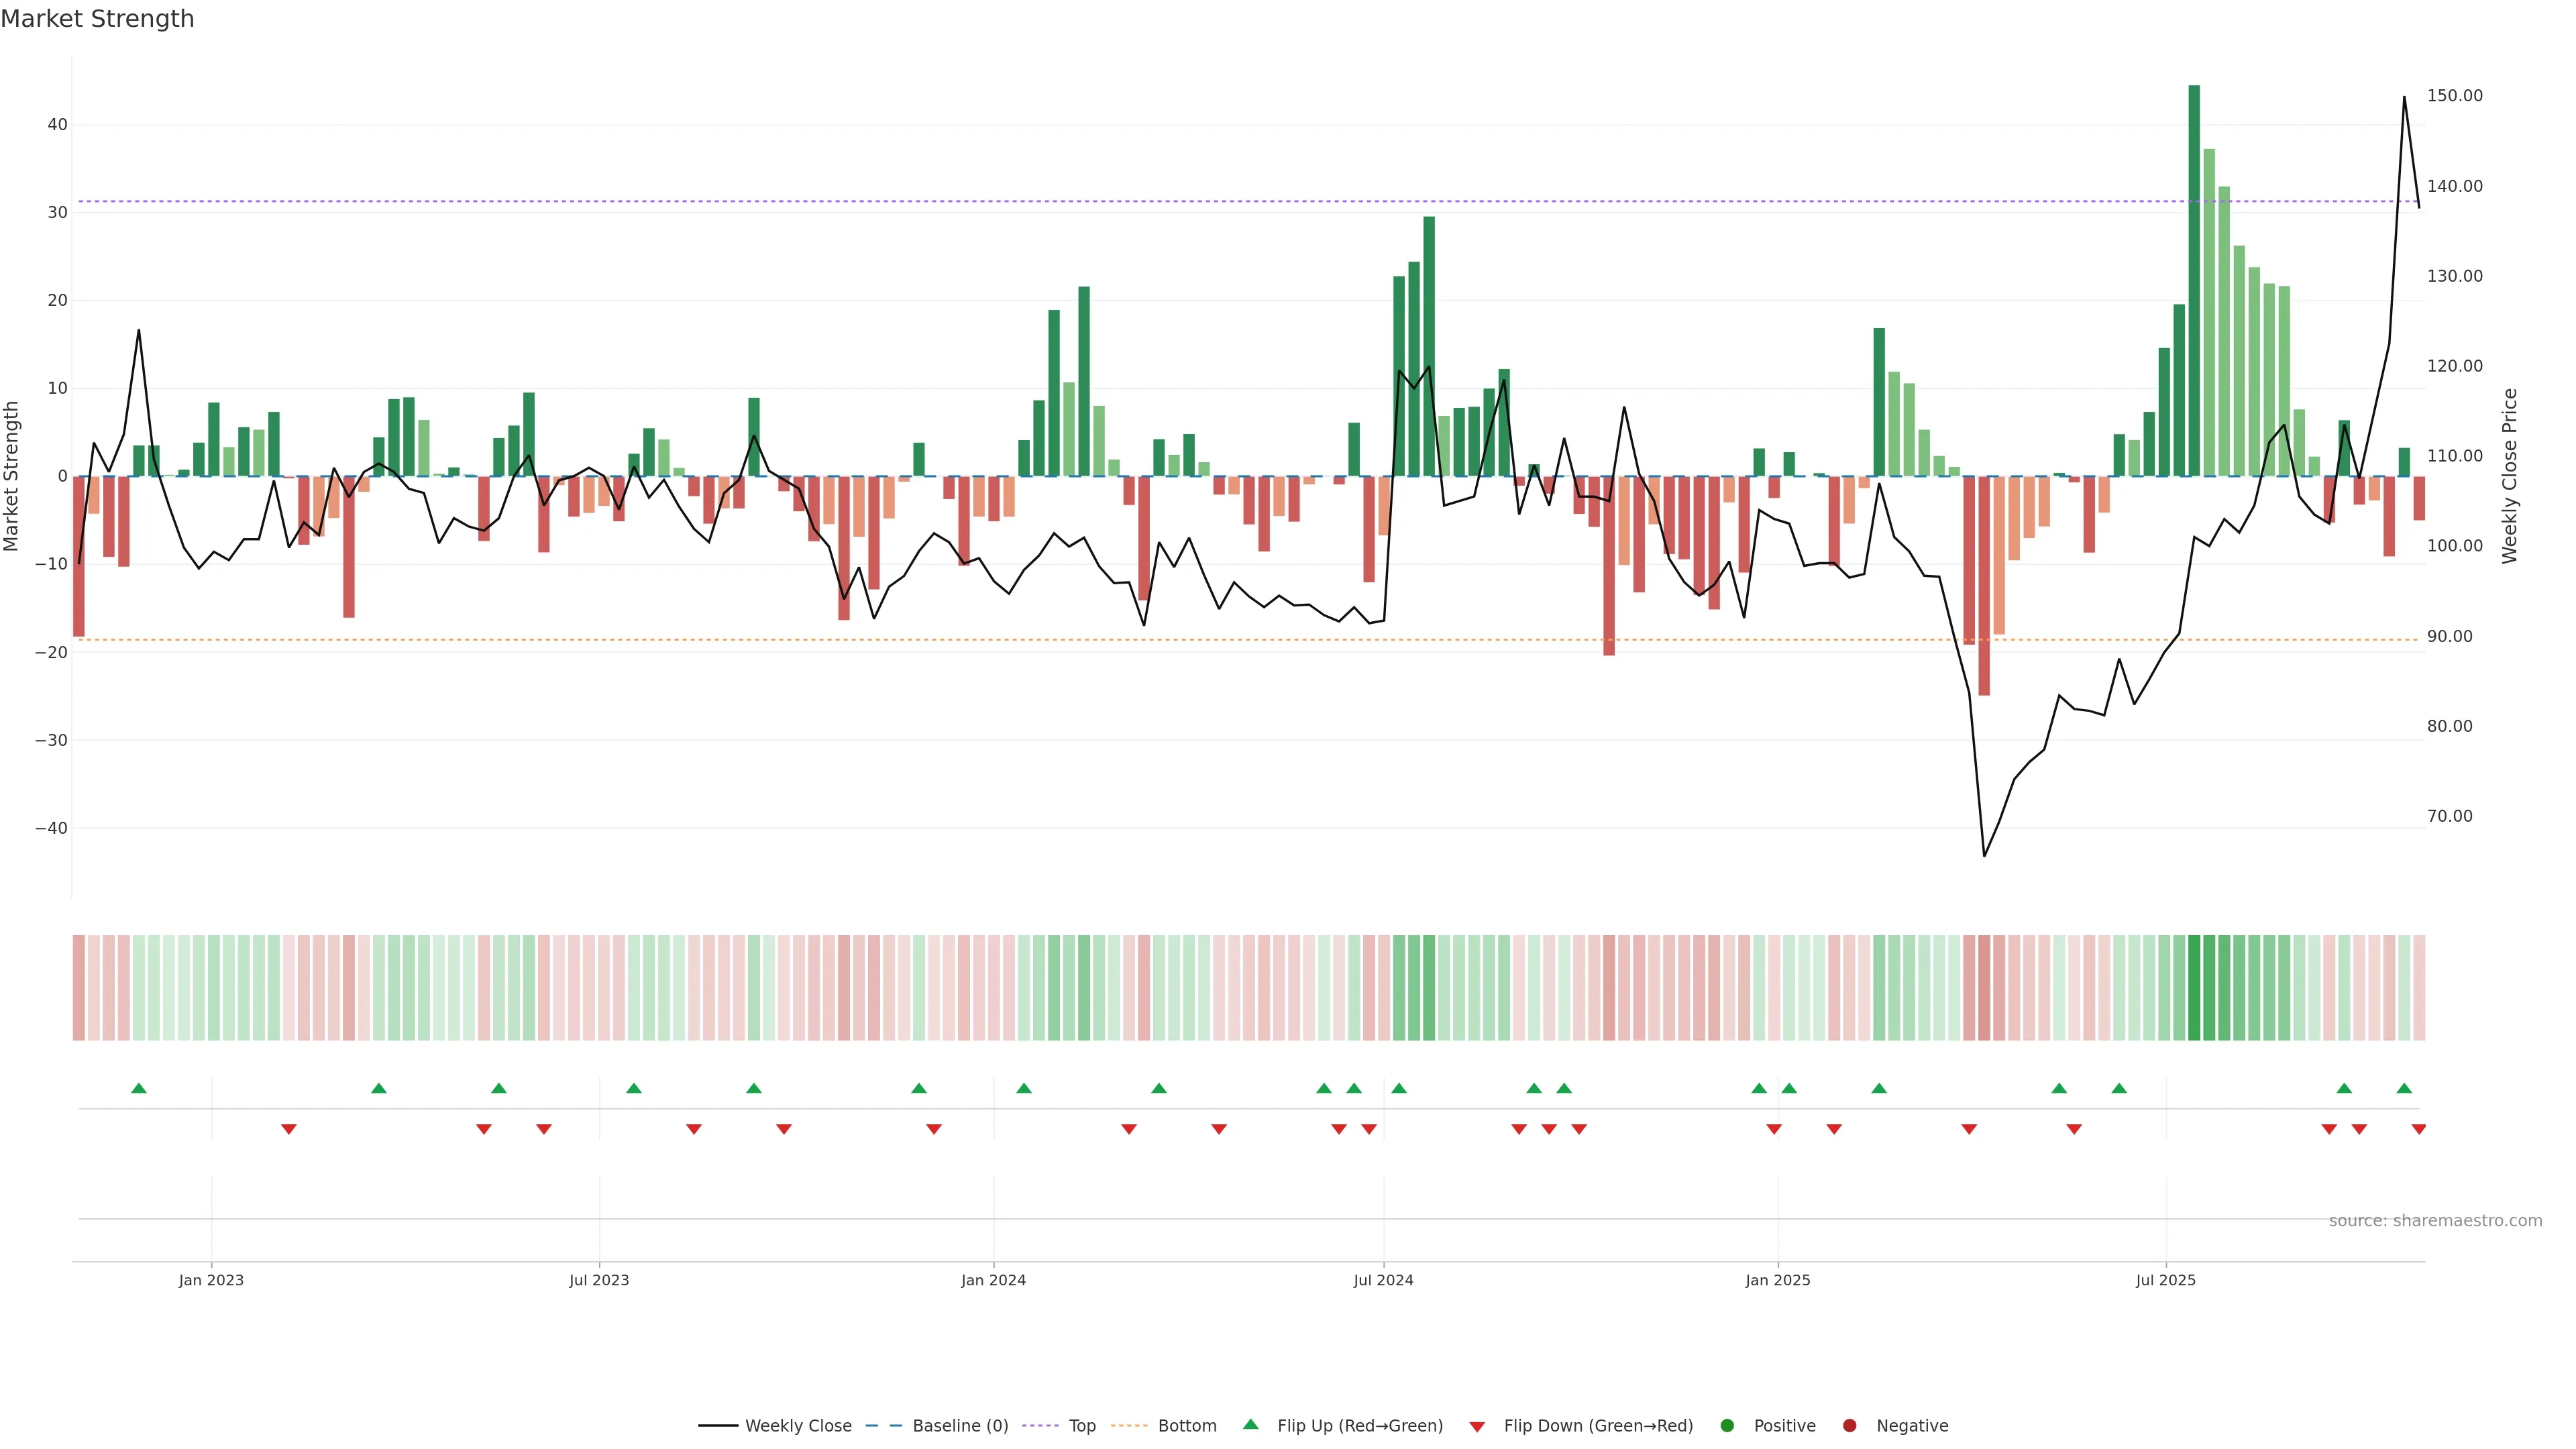Click the 150.00 right axis tick label
Screen dimensions: 2576x1449
click(x=2454, y=96)
